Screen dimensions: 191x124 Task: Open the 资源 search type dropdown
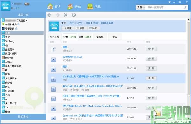click(141, 7)
